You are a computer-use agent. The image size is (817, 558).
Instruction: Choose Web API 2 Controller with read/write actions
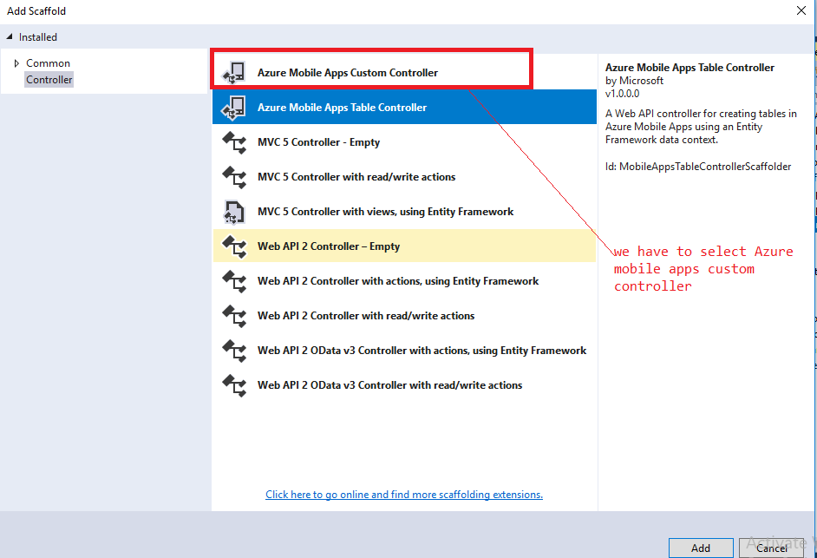pyautogui.click(x=404, y=316)
